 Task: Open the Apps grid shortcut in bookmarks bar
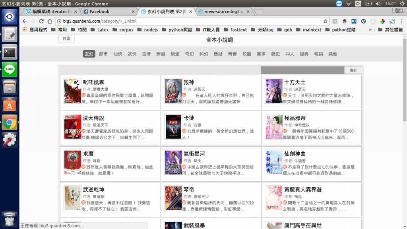(25, 29)
